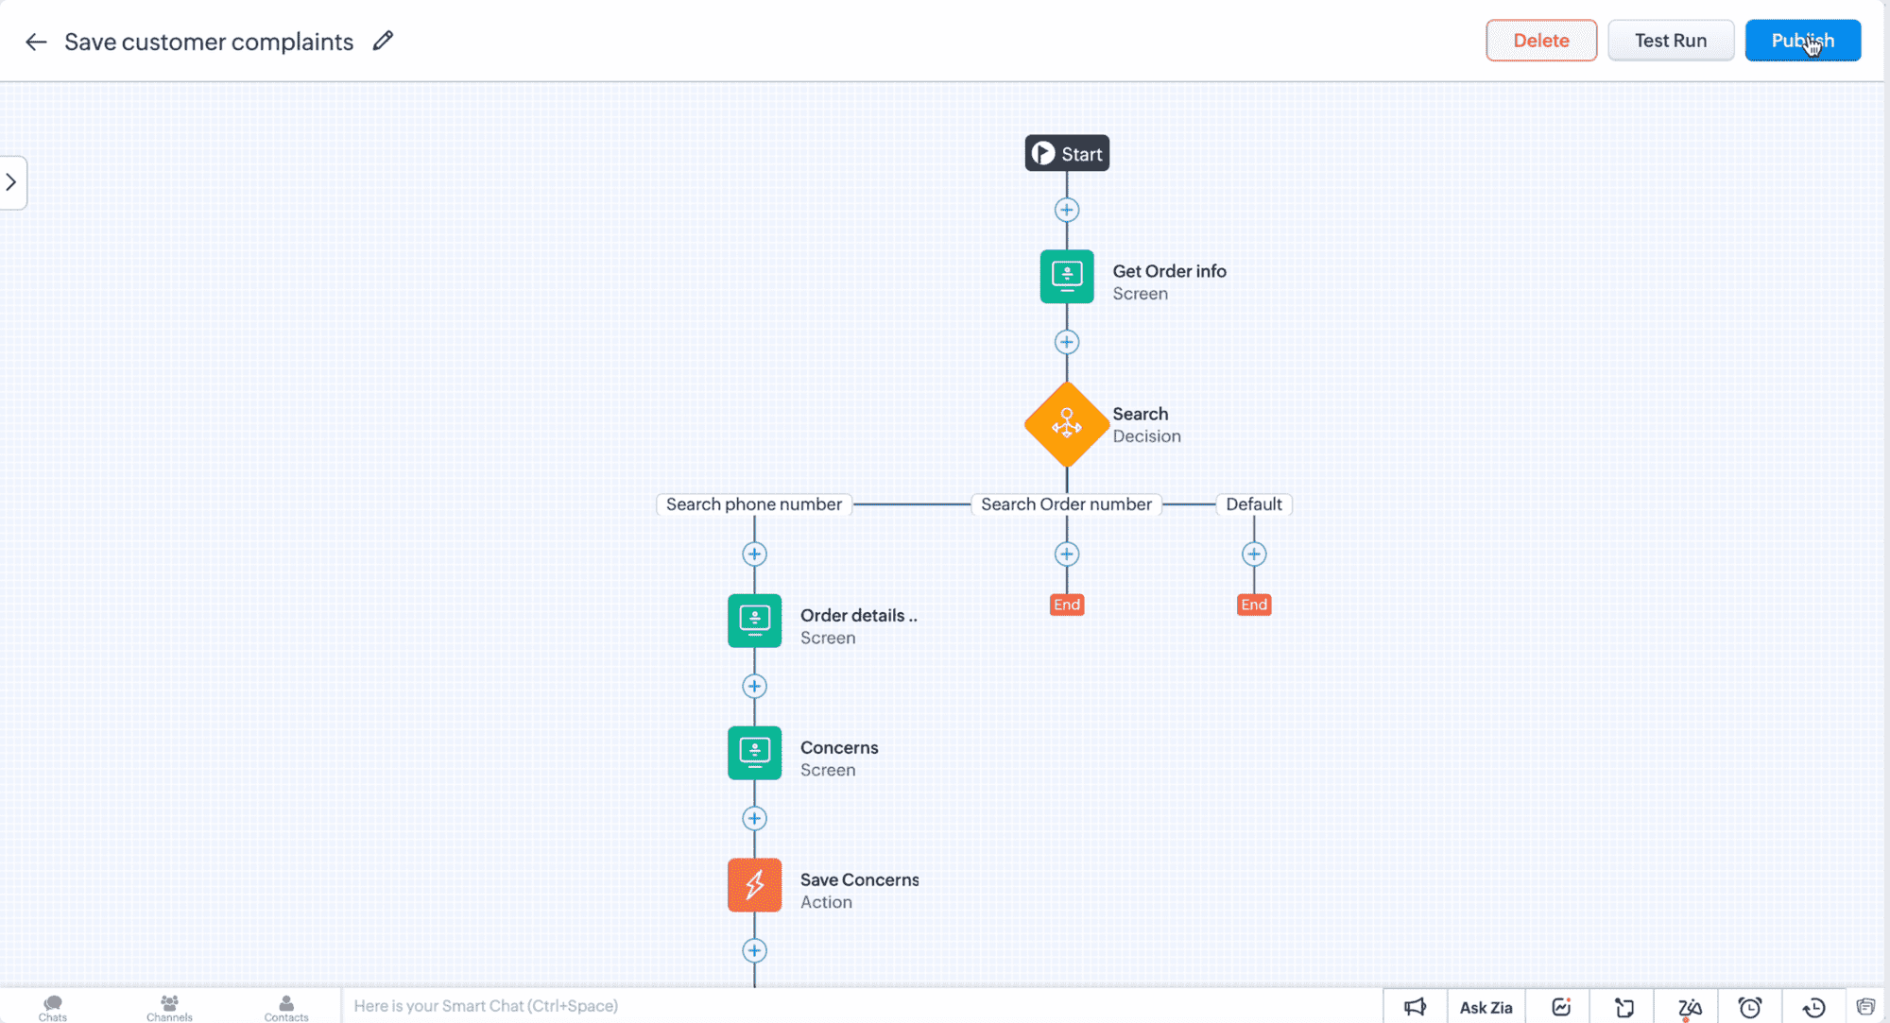The width and height of the screenshot is (1890, 1023).
Task: Click the add node button below Start
Action: click(x=1067, y=209)
